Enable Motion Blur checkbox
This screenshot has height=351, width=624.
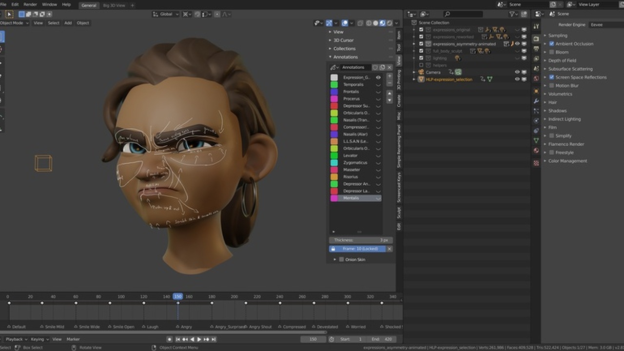click(x=552, y=86)
